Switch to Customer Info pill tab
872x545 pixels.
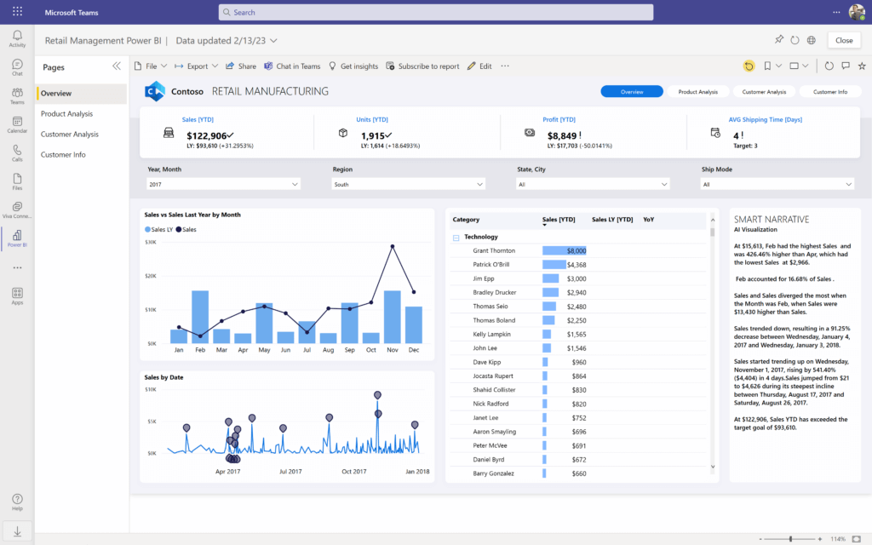(x=830, y=92)
